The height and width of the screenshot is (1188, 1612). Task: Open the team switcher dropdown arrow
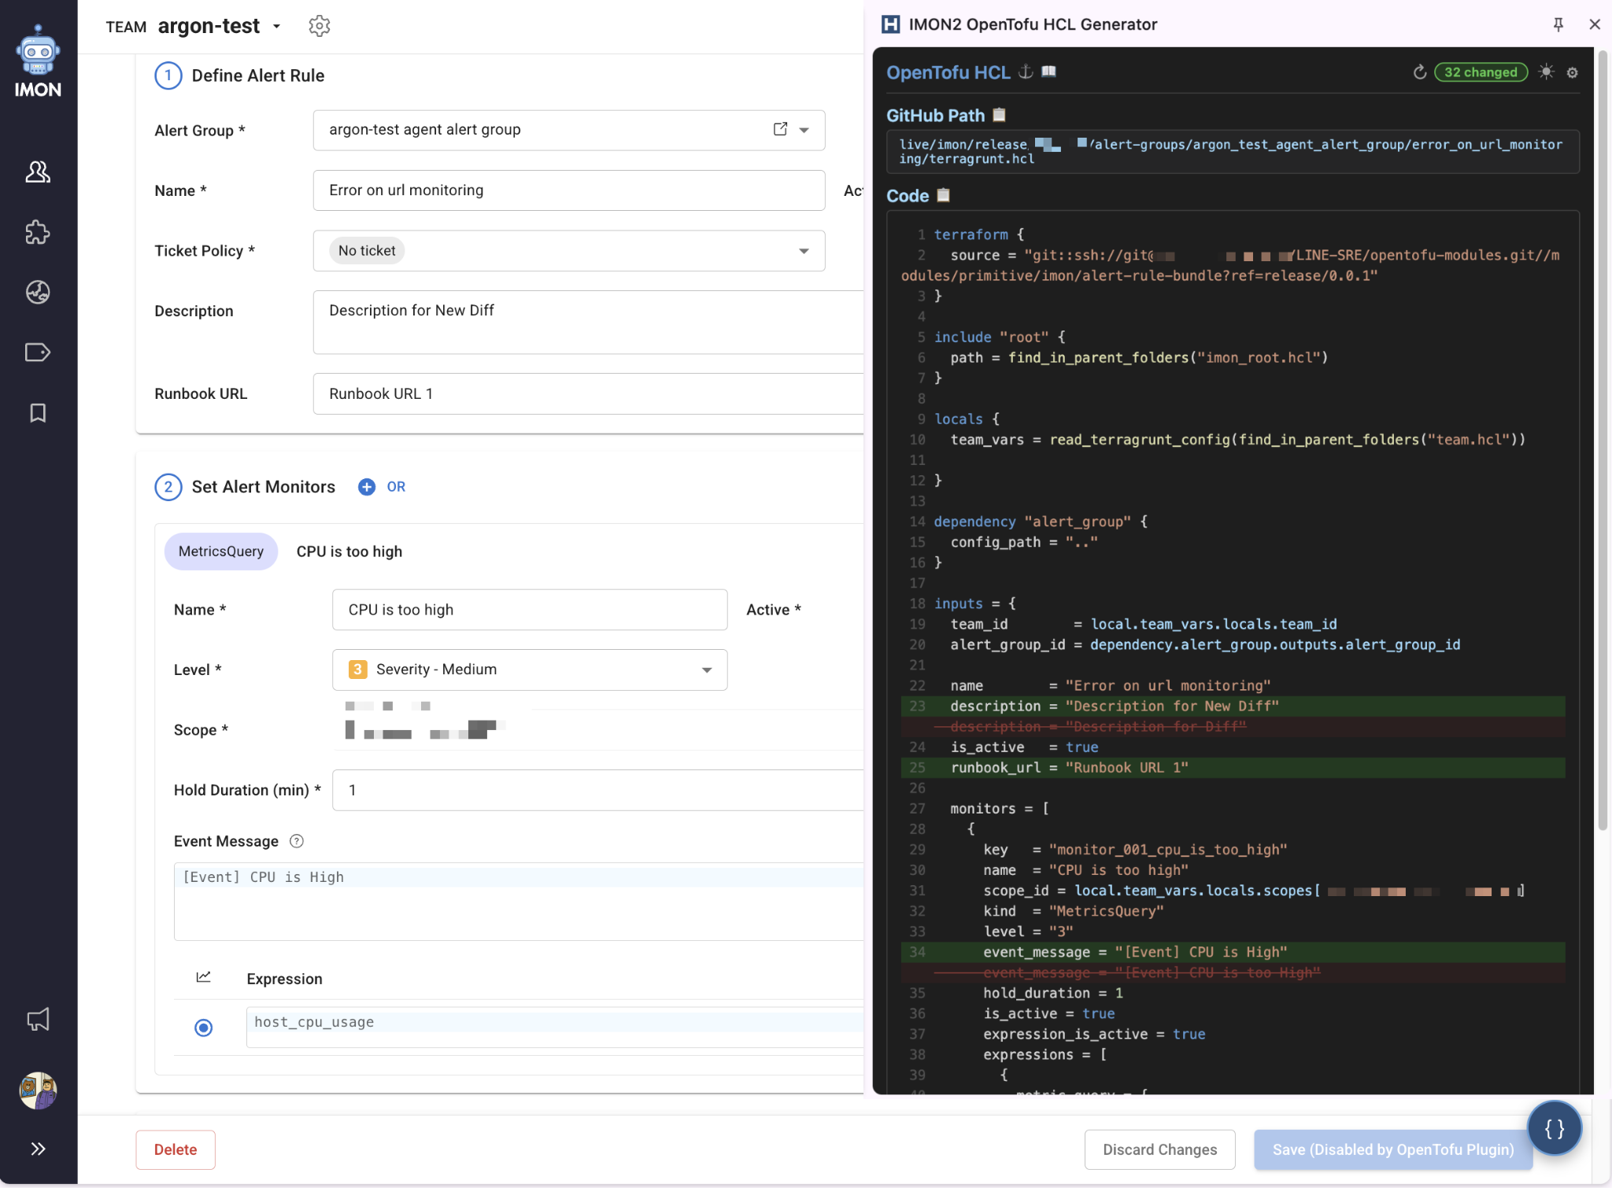(x=276, y=27)
